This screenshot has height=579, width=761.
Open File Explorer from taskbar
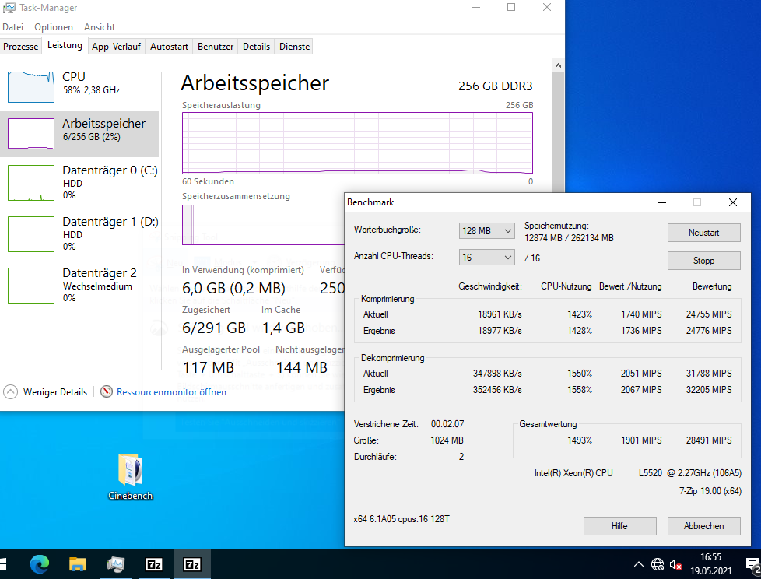[x=78, y=564]
